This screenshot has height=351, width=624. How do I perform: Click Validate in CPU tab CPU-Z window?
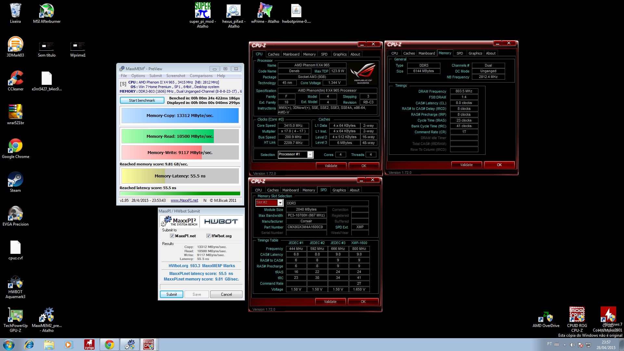pos(331,166)
